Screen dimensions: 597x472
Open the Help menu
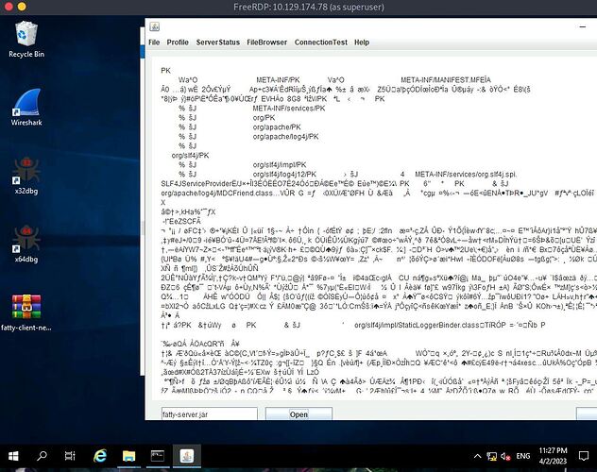pyautogui.click(x=362, y=42)
